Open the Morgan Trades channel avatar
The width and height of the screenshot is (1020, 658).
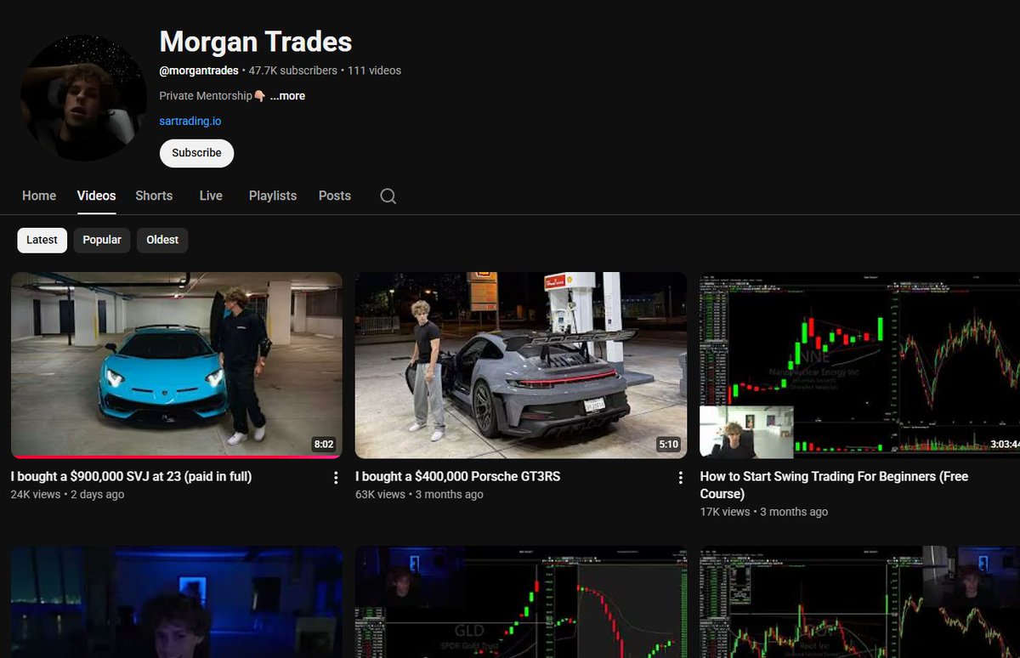[x=83, y=98]
